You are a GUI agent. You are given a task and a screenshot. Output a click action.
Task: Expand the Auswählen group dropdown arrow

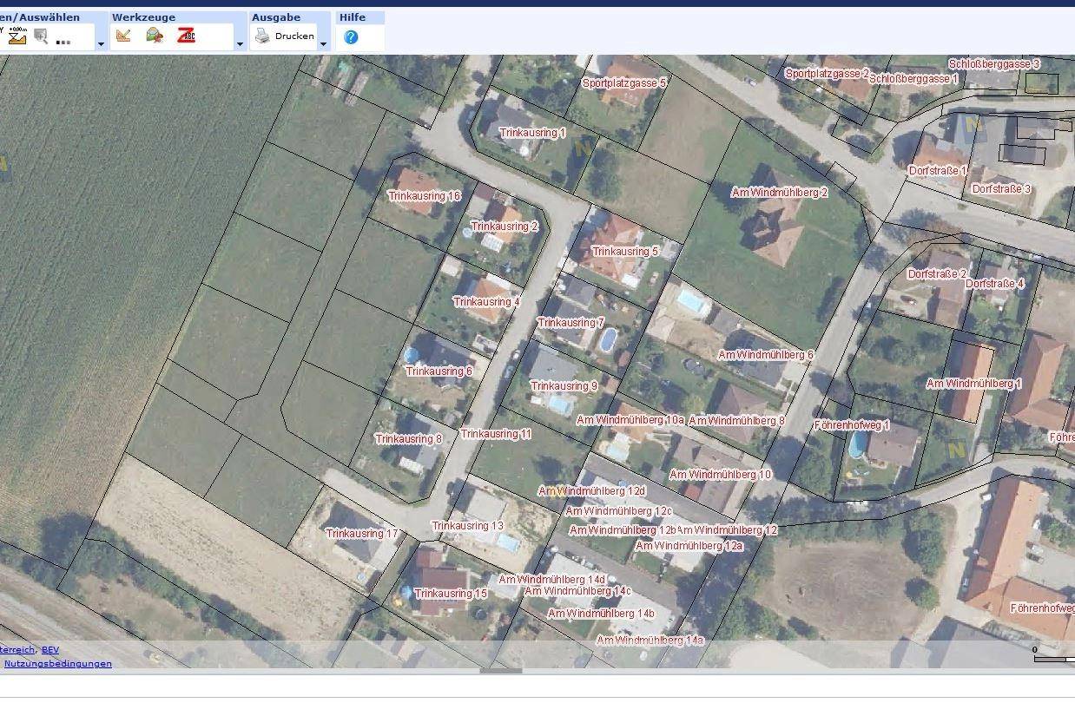101,43
